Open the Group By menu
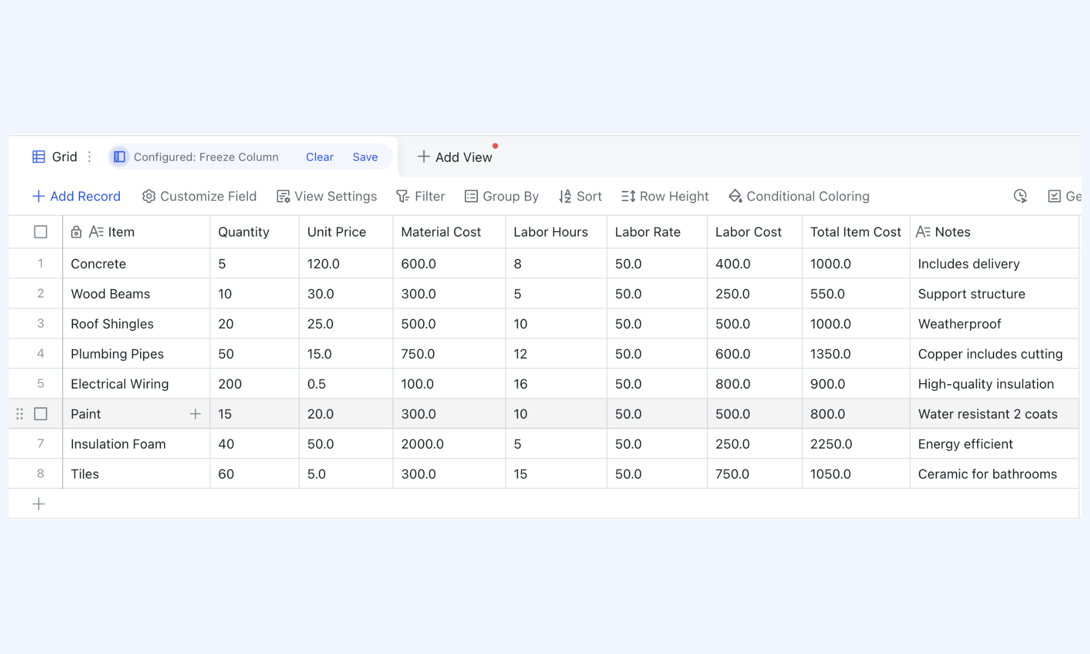 tap(501, 196)
